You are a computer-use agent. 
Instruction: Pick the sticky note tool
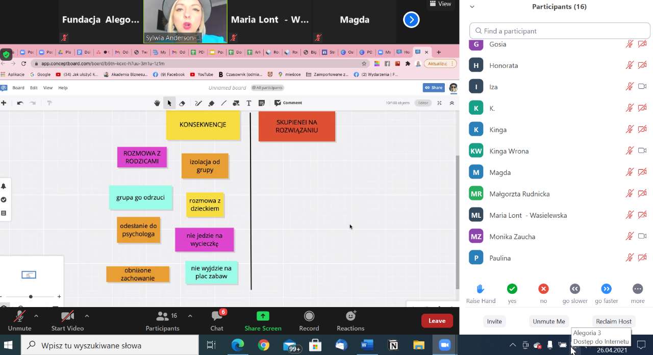pyautogui.click(x=262, y=103)
